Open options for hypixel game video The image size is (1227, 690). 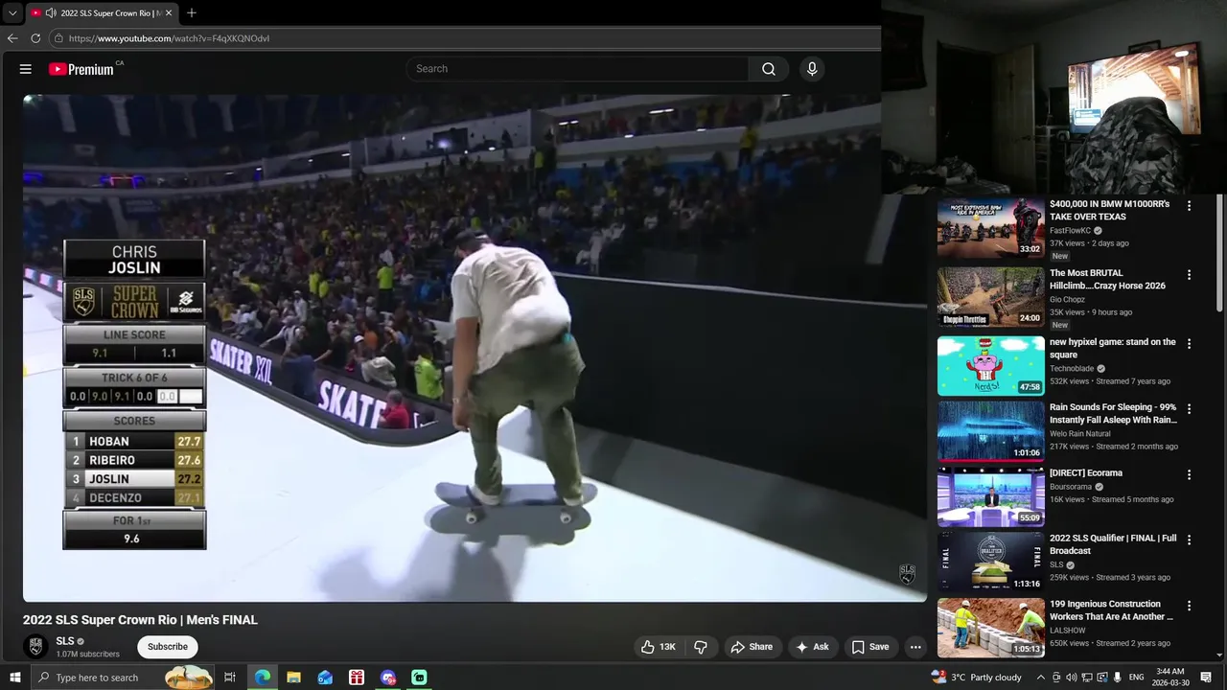(x=1190, y=343)
